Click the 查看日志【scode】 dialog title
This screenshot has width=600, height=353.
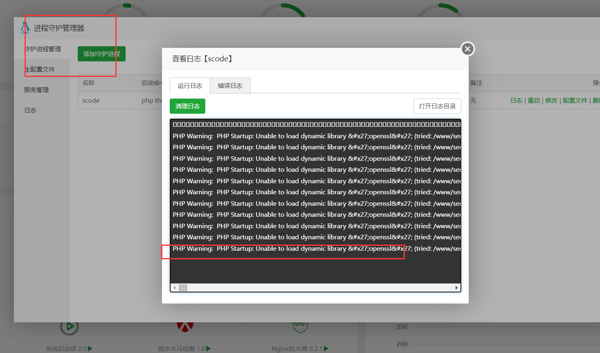pyautogui.click(x=203, y=58)
